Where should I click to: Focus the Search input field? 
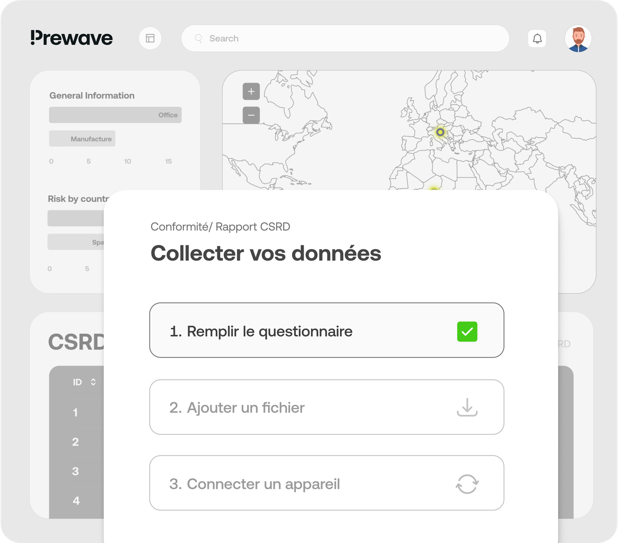[x=345, y=39]
